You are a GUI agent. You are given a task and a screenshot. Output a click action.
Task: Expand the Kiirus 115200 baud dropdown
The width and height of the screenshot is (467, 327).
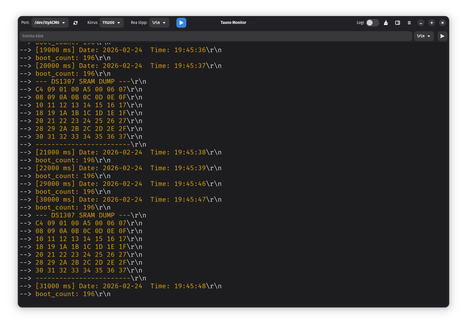pos(111,23)
